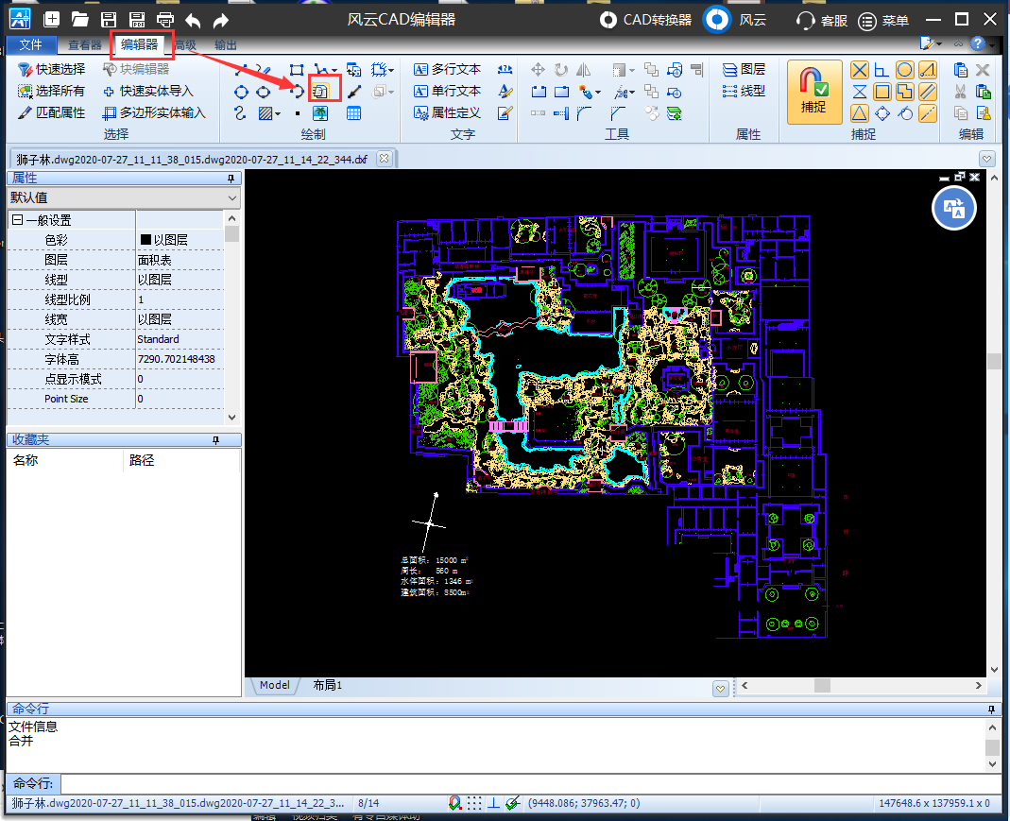Collapse the 一般设置 section
The image size is (1010, 821).
(x=17, y=220)
